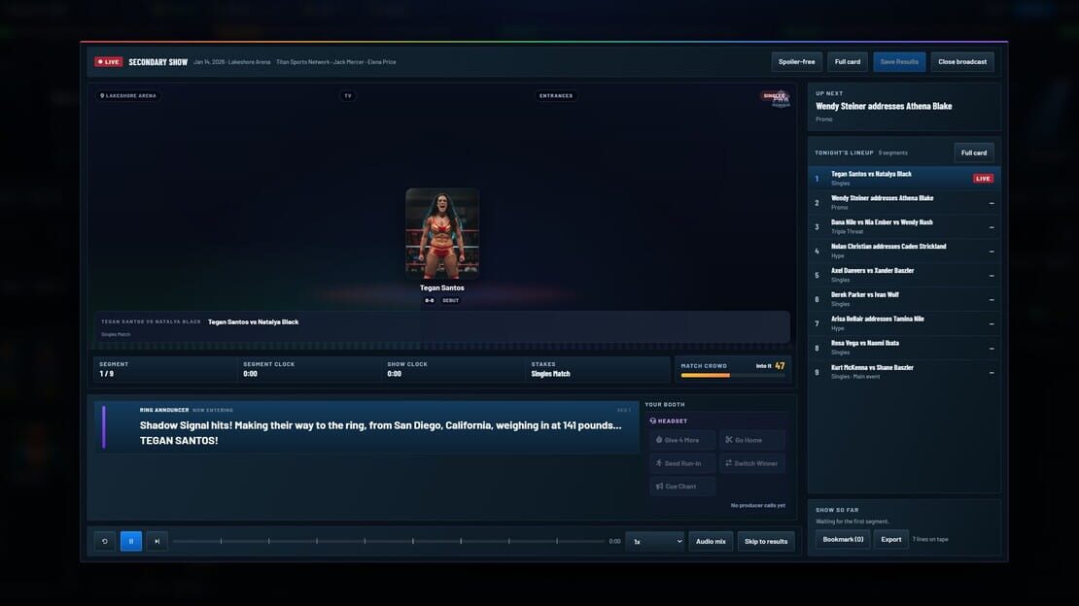Select Tegan Santos vs Natalya Black lineup row

(904, 178)
